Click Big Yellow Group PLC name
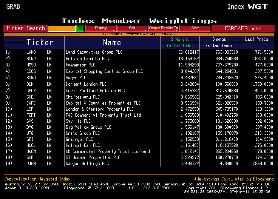This screenshot has width=278, height=199. click(x=88, y=127)
